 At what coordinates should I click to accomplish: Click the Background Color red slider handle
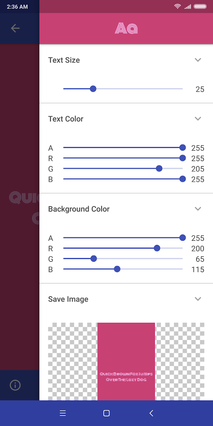tap(157, 248)
